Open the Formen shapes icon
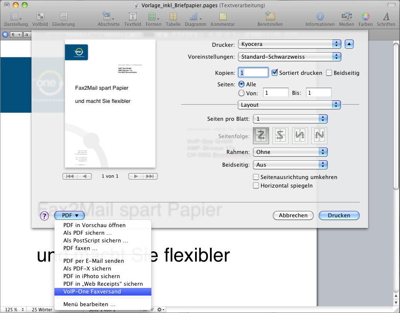 coord(153,17)
